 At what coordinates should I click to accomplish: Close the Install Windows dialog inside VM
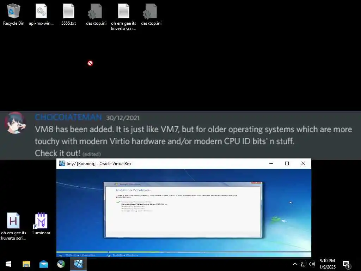[x=256, y=183]
